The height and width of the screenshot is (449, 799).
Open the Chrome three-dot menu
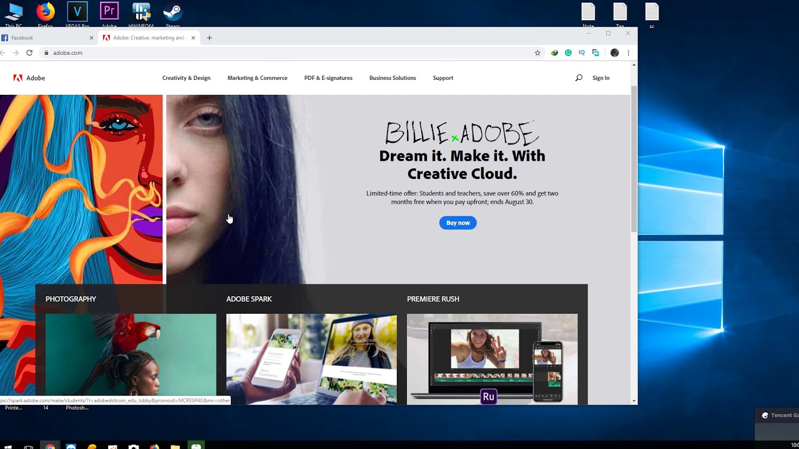pos(628,53)
